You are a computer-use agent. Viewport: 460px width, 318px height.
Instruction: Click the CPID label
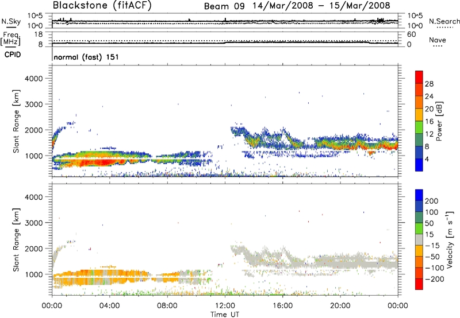point(13,55)
